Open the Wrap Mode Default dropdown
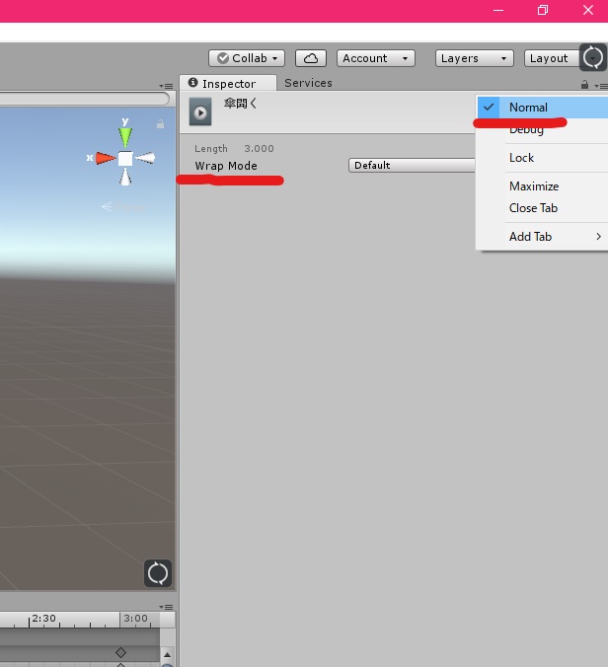The image size is (608, 667). click(x=412, y=165)
